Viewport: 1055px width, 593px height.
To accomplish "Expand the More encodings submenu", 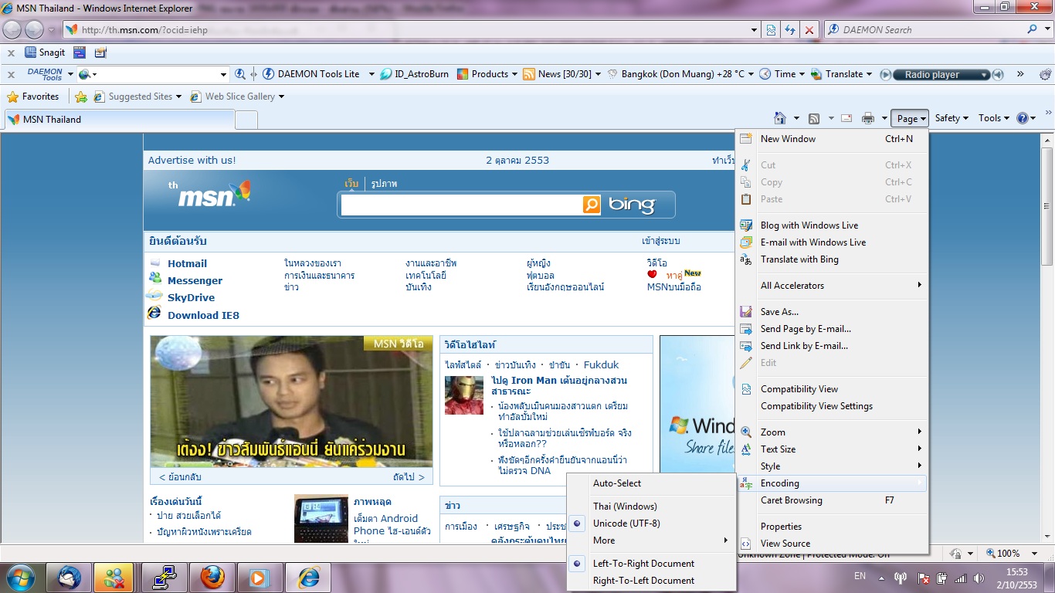I will 651,540.
